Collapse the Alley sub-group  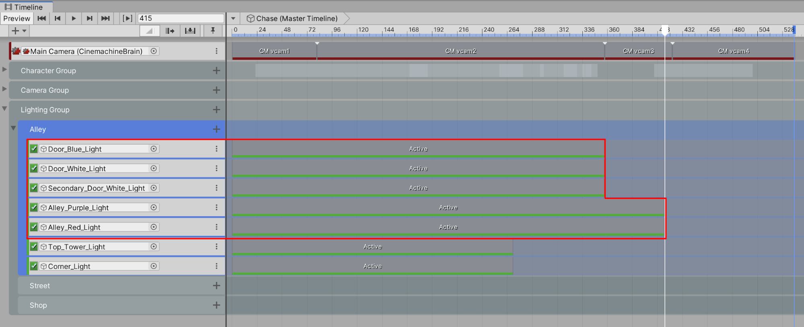(13, 128)
